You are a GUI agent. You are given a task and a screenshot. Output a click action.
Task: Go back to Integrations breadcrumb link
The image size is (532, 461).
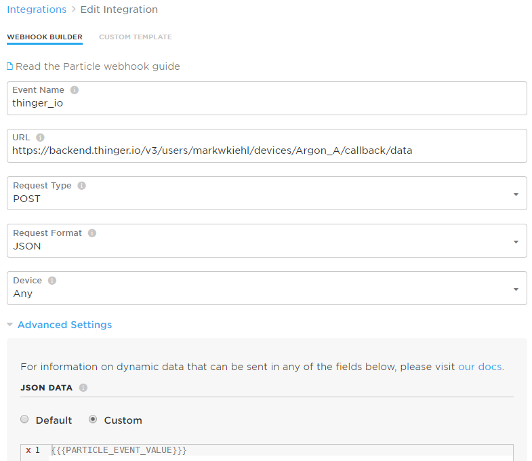coord(37,9)
